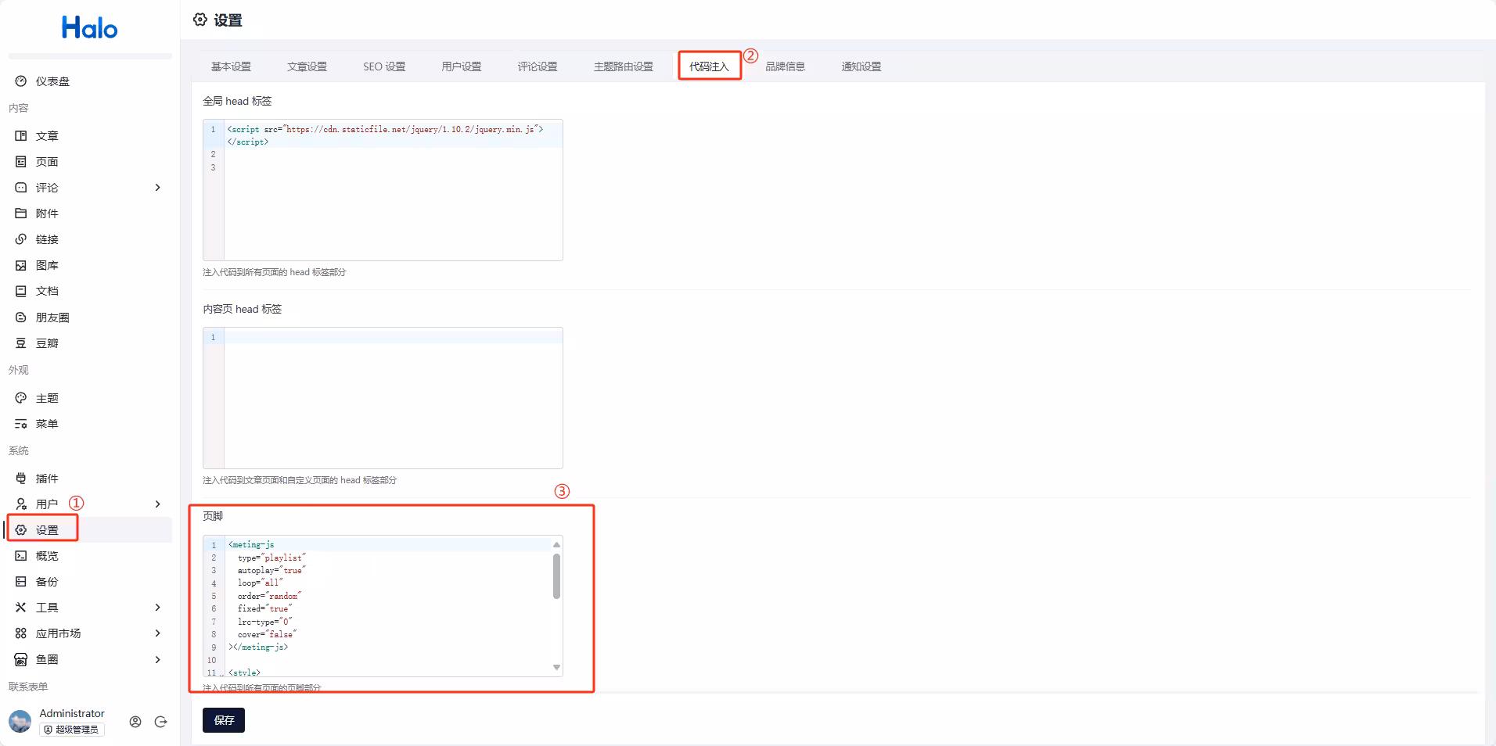
Task: Click the 备份 backup icon
Action: coord(21,582)
